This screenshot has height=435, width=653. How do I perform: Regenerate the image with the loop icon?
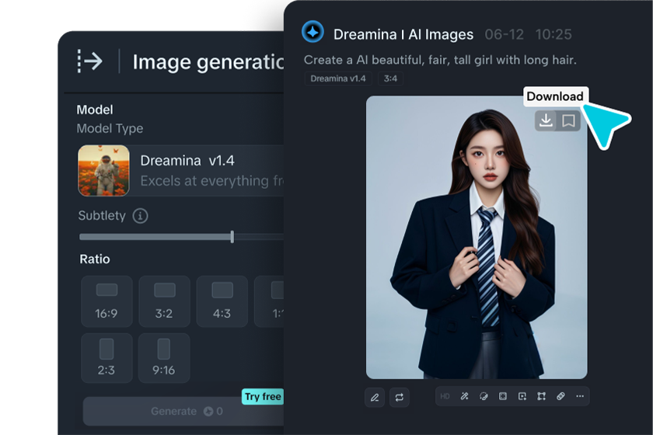click(x=399, y=397)
